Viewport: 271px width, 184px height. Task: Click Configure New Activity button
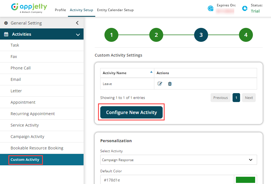point(131,112)
